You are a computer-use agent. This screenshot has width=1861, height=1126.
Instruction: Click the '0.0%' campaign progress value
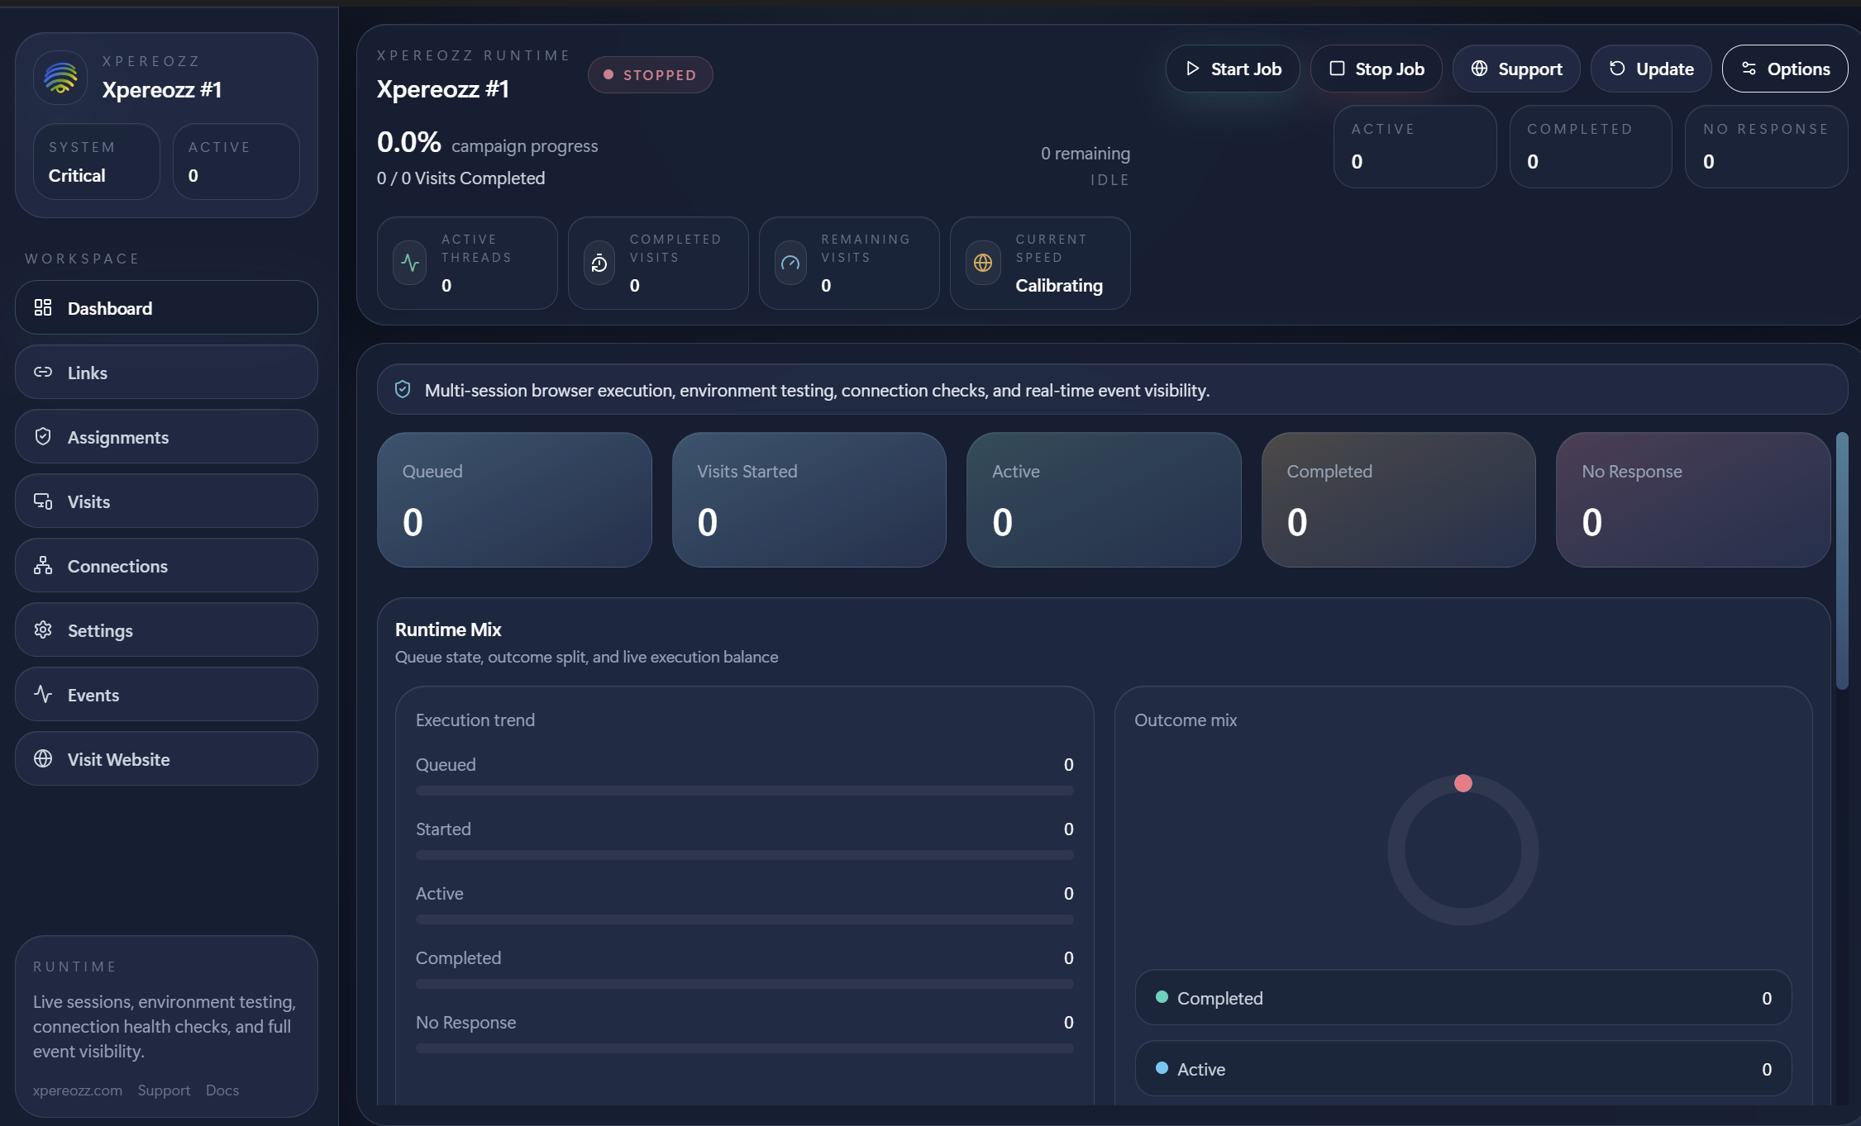(408, 142)
